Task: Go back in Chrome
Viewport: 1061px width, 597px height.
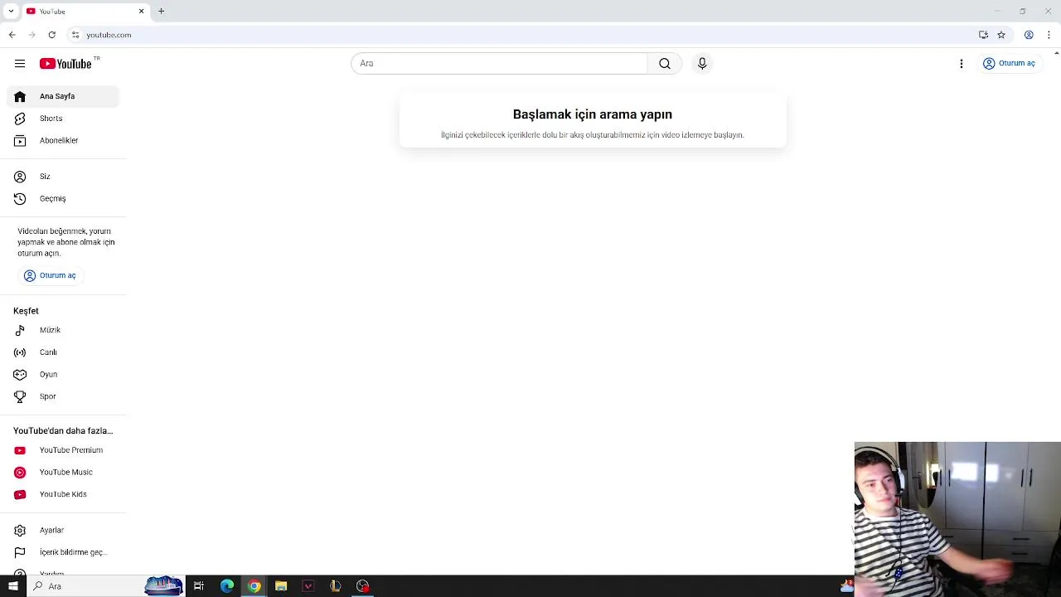Action: click(12, 35)
